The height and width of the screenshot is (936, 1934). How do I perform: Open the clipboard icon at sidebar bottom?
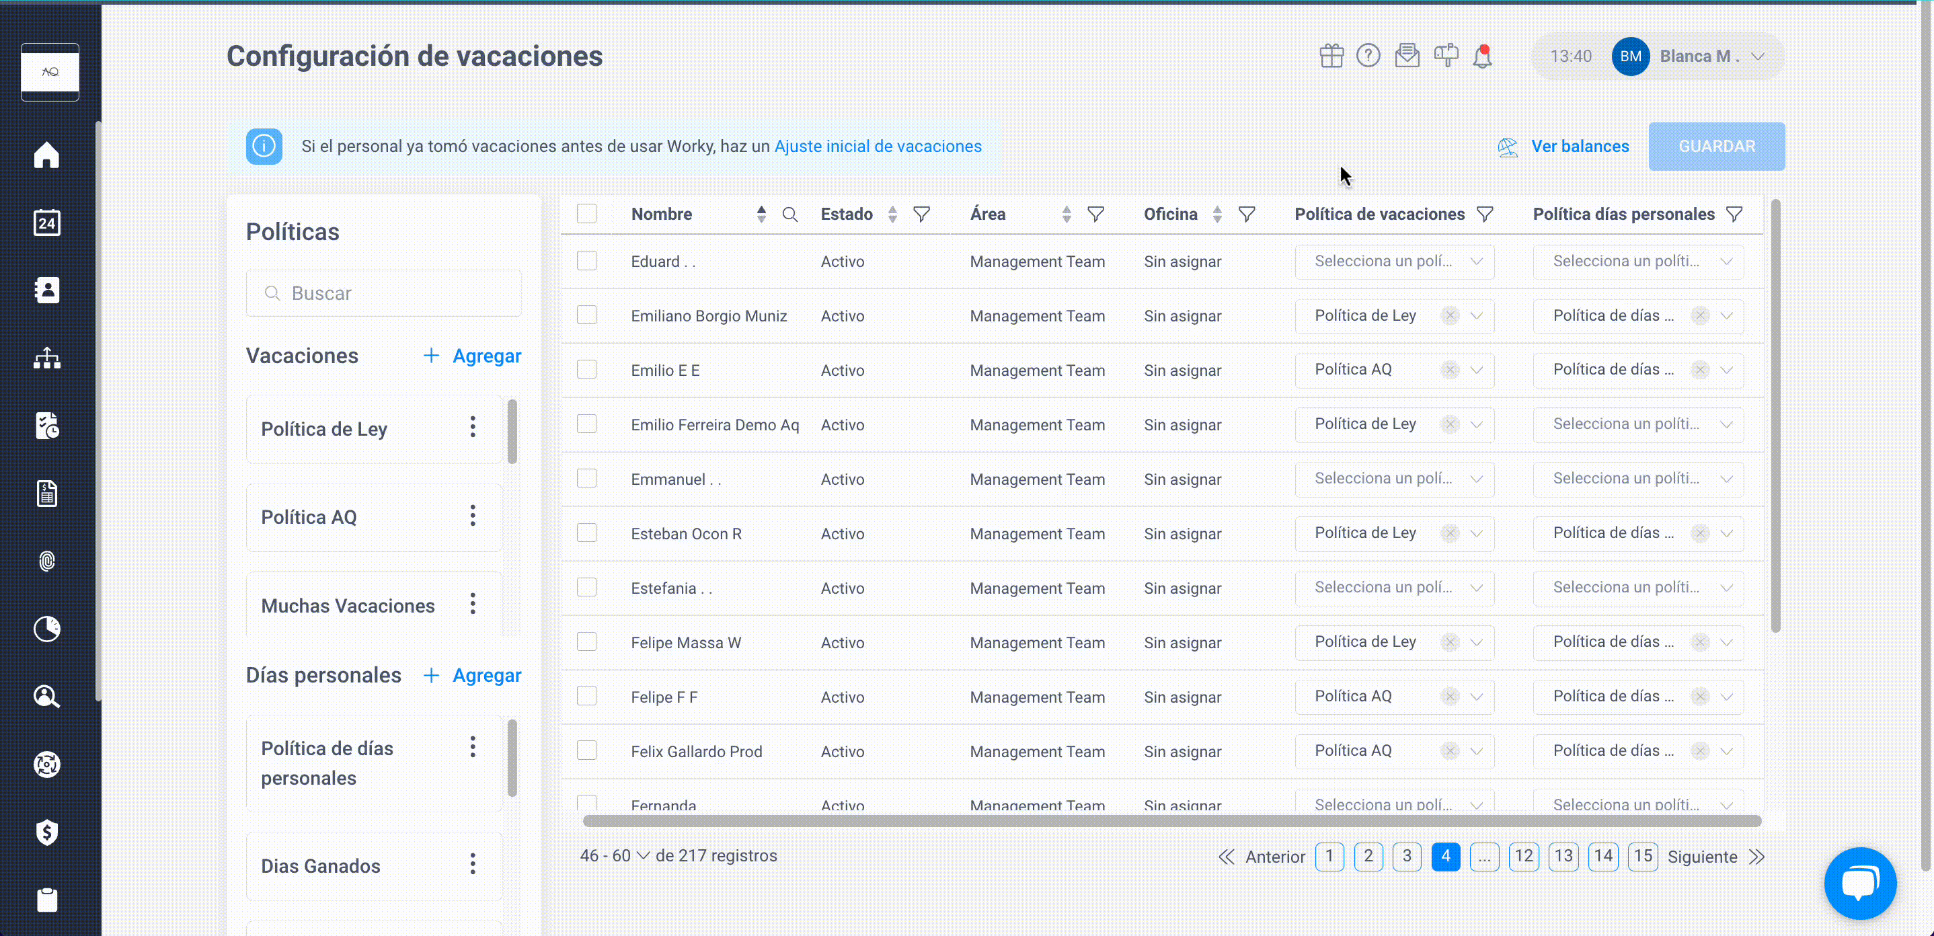pos(46,899)
